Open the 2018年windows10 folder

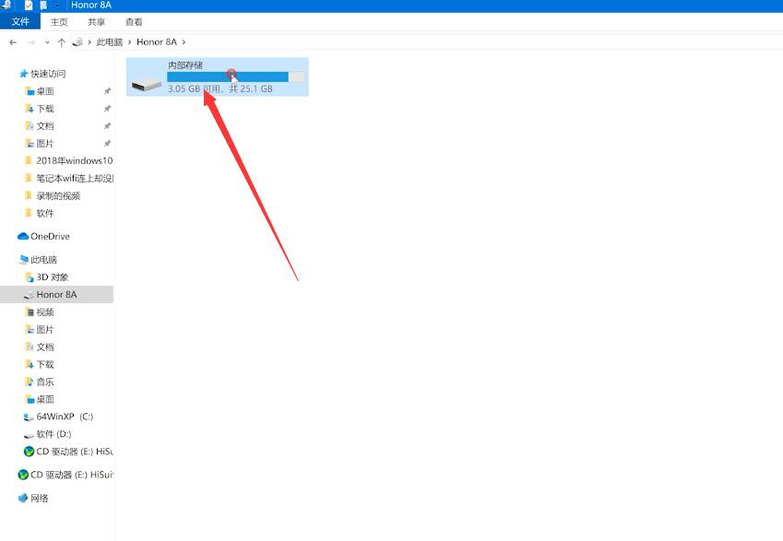point(74,160)
